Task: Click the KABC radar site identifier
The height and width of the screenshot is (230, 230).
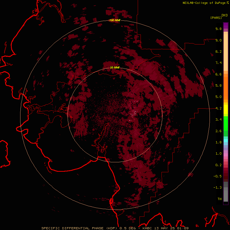Action: pos(147,228)
